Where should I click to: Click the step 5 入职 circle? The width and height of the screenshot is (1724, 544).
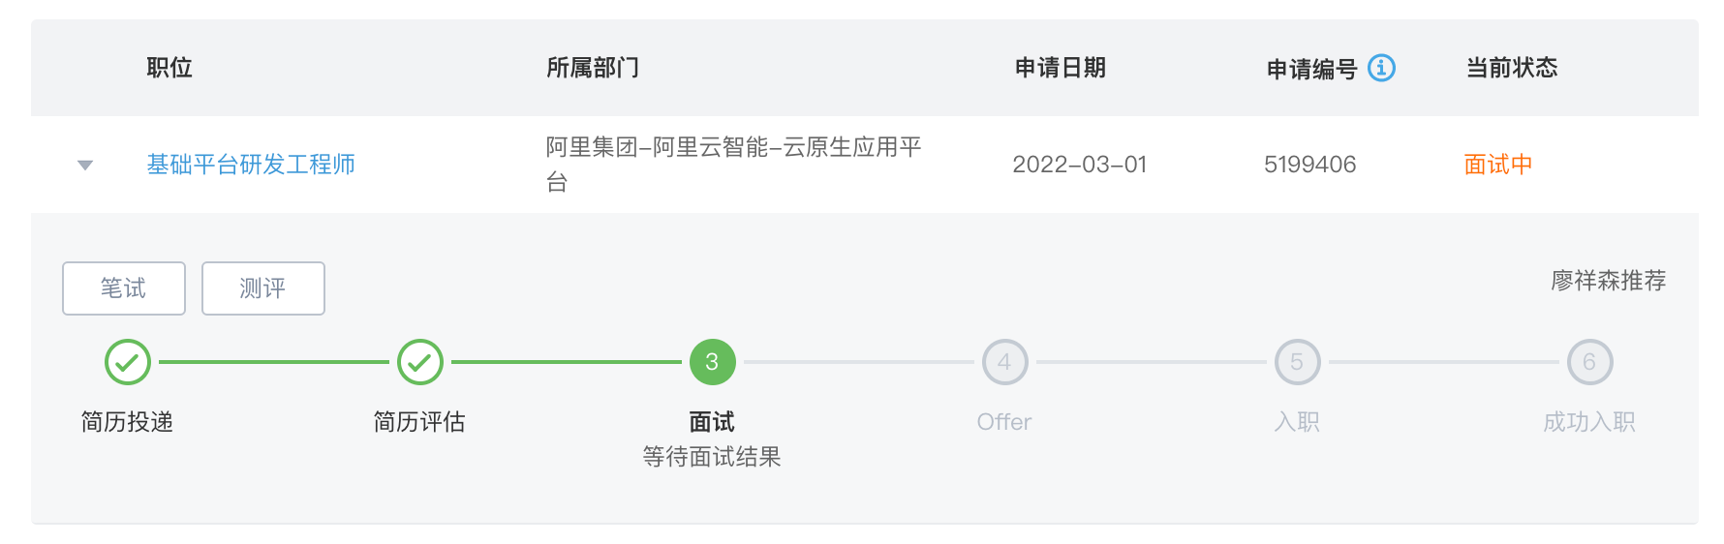click(1298, 362)
